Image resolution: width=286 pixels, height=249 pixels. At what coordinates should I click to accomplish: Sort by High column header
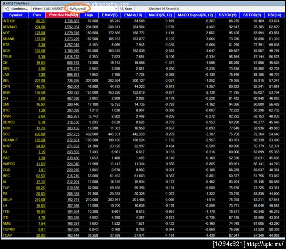89,15
